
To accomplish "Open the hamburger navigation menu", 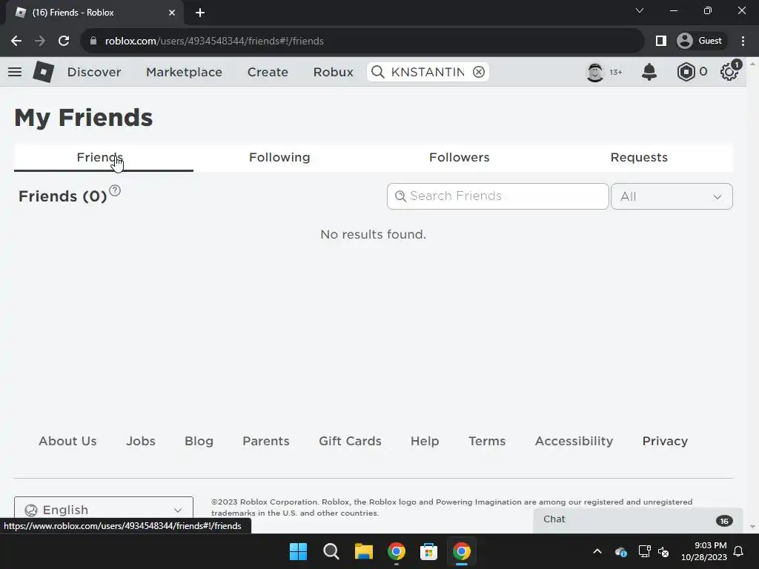I will pos(15,72).
